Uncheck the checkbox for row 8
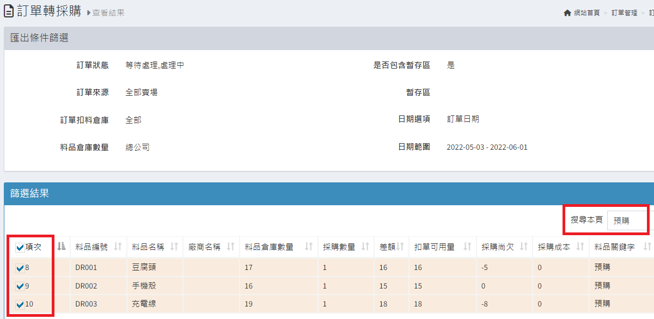This screenshot has width=654, height=319. 20,268
